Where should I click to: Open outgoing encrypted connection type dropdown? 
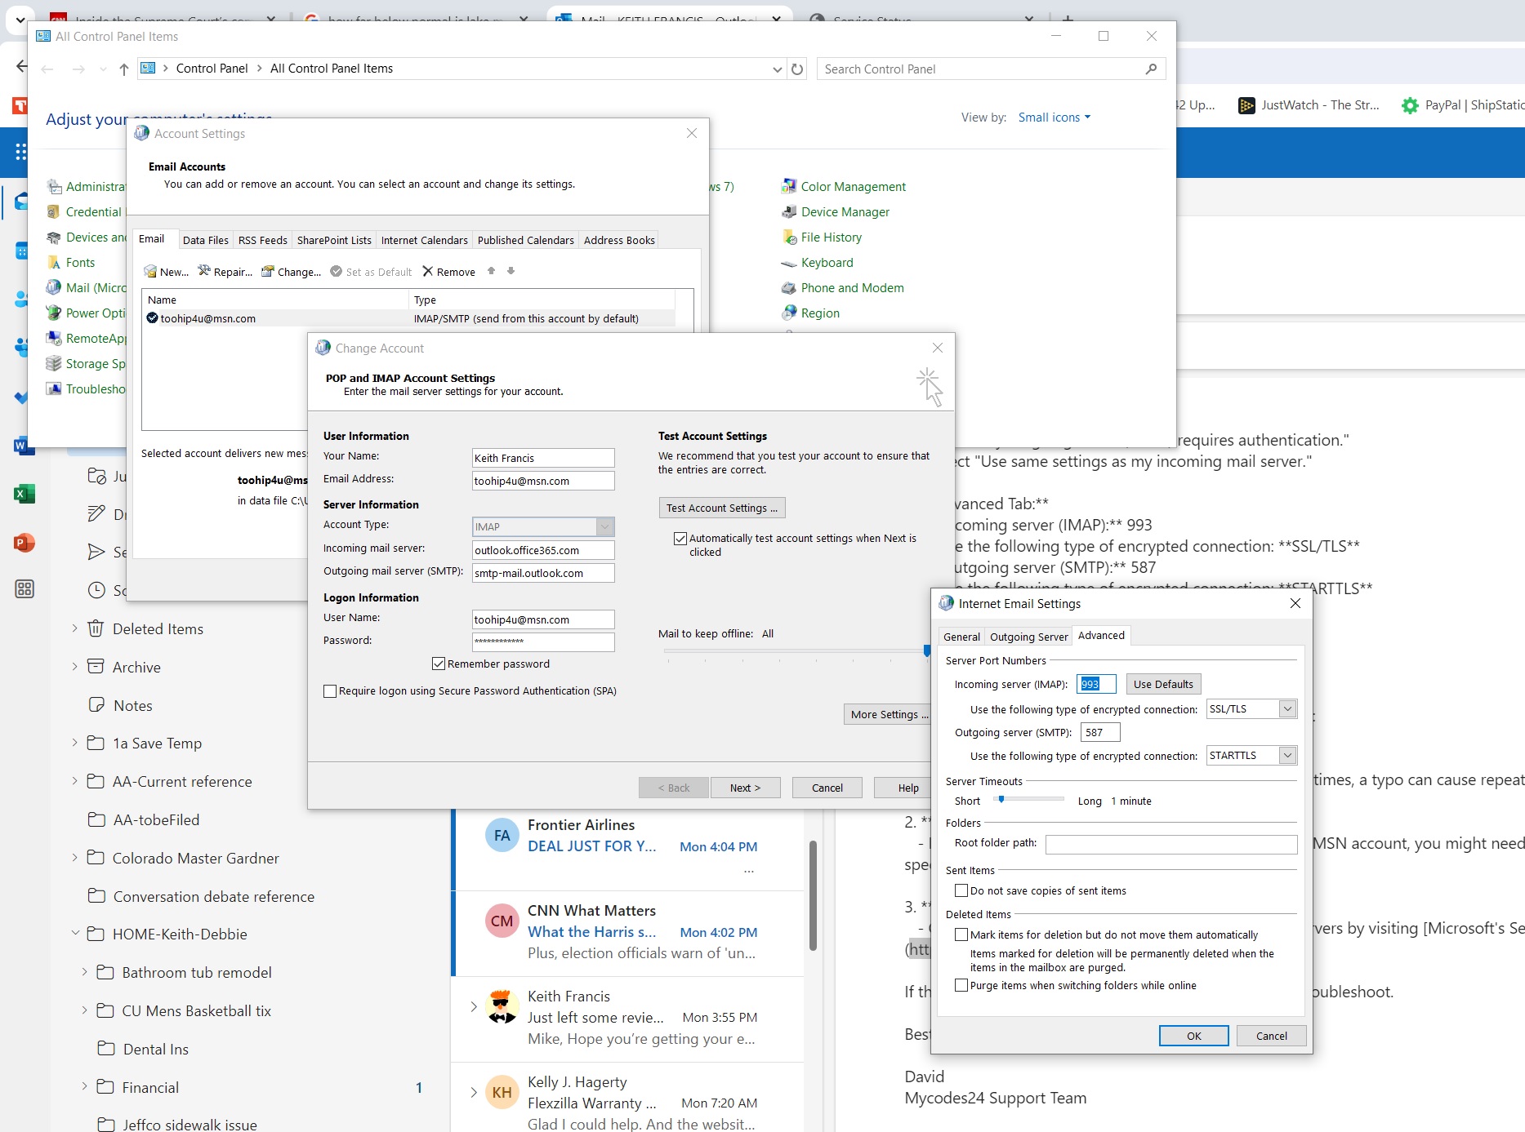point(1287,756)
